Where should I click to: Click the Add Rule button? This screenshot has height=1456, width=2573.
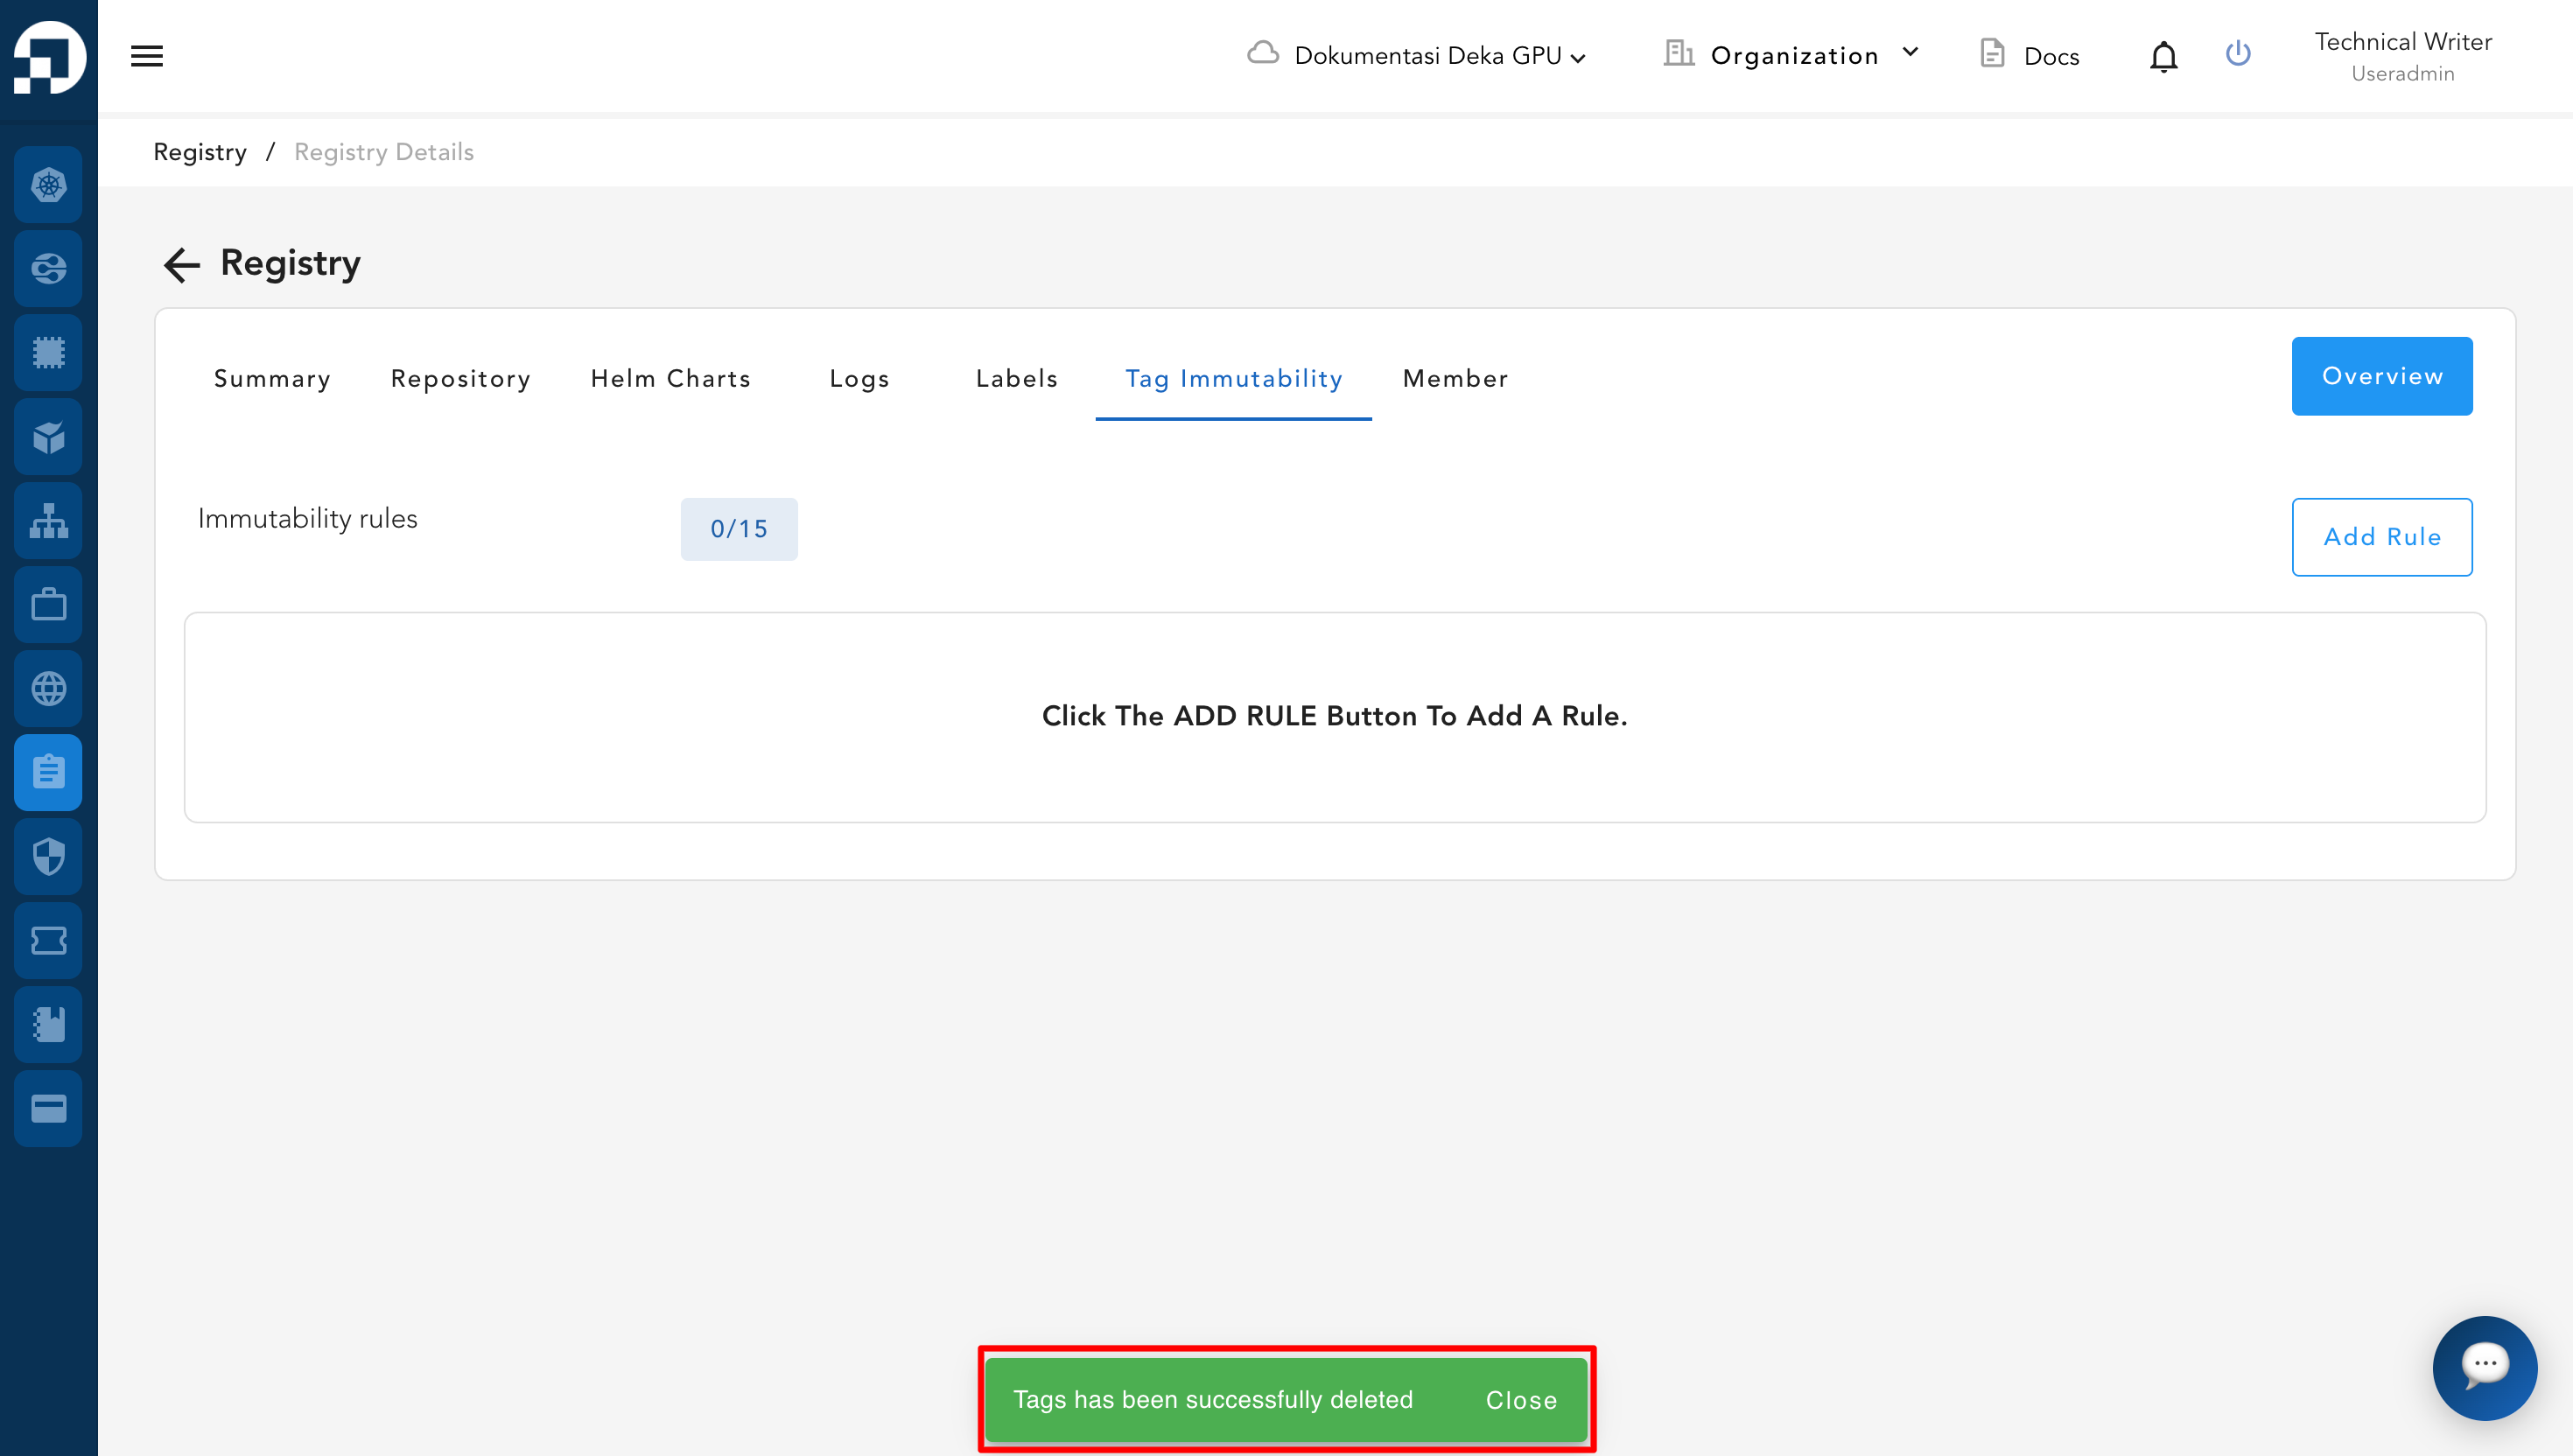[2381, 536]
